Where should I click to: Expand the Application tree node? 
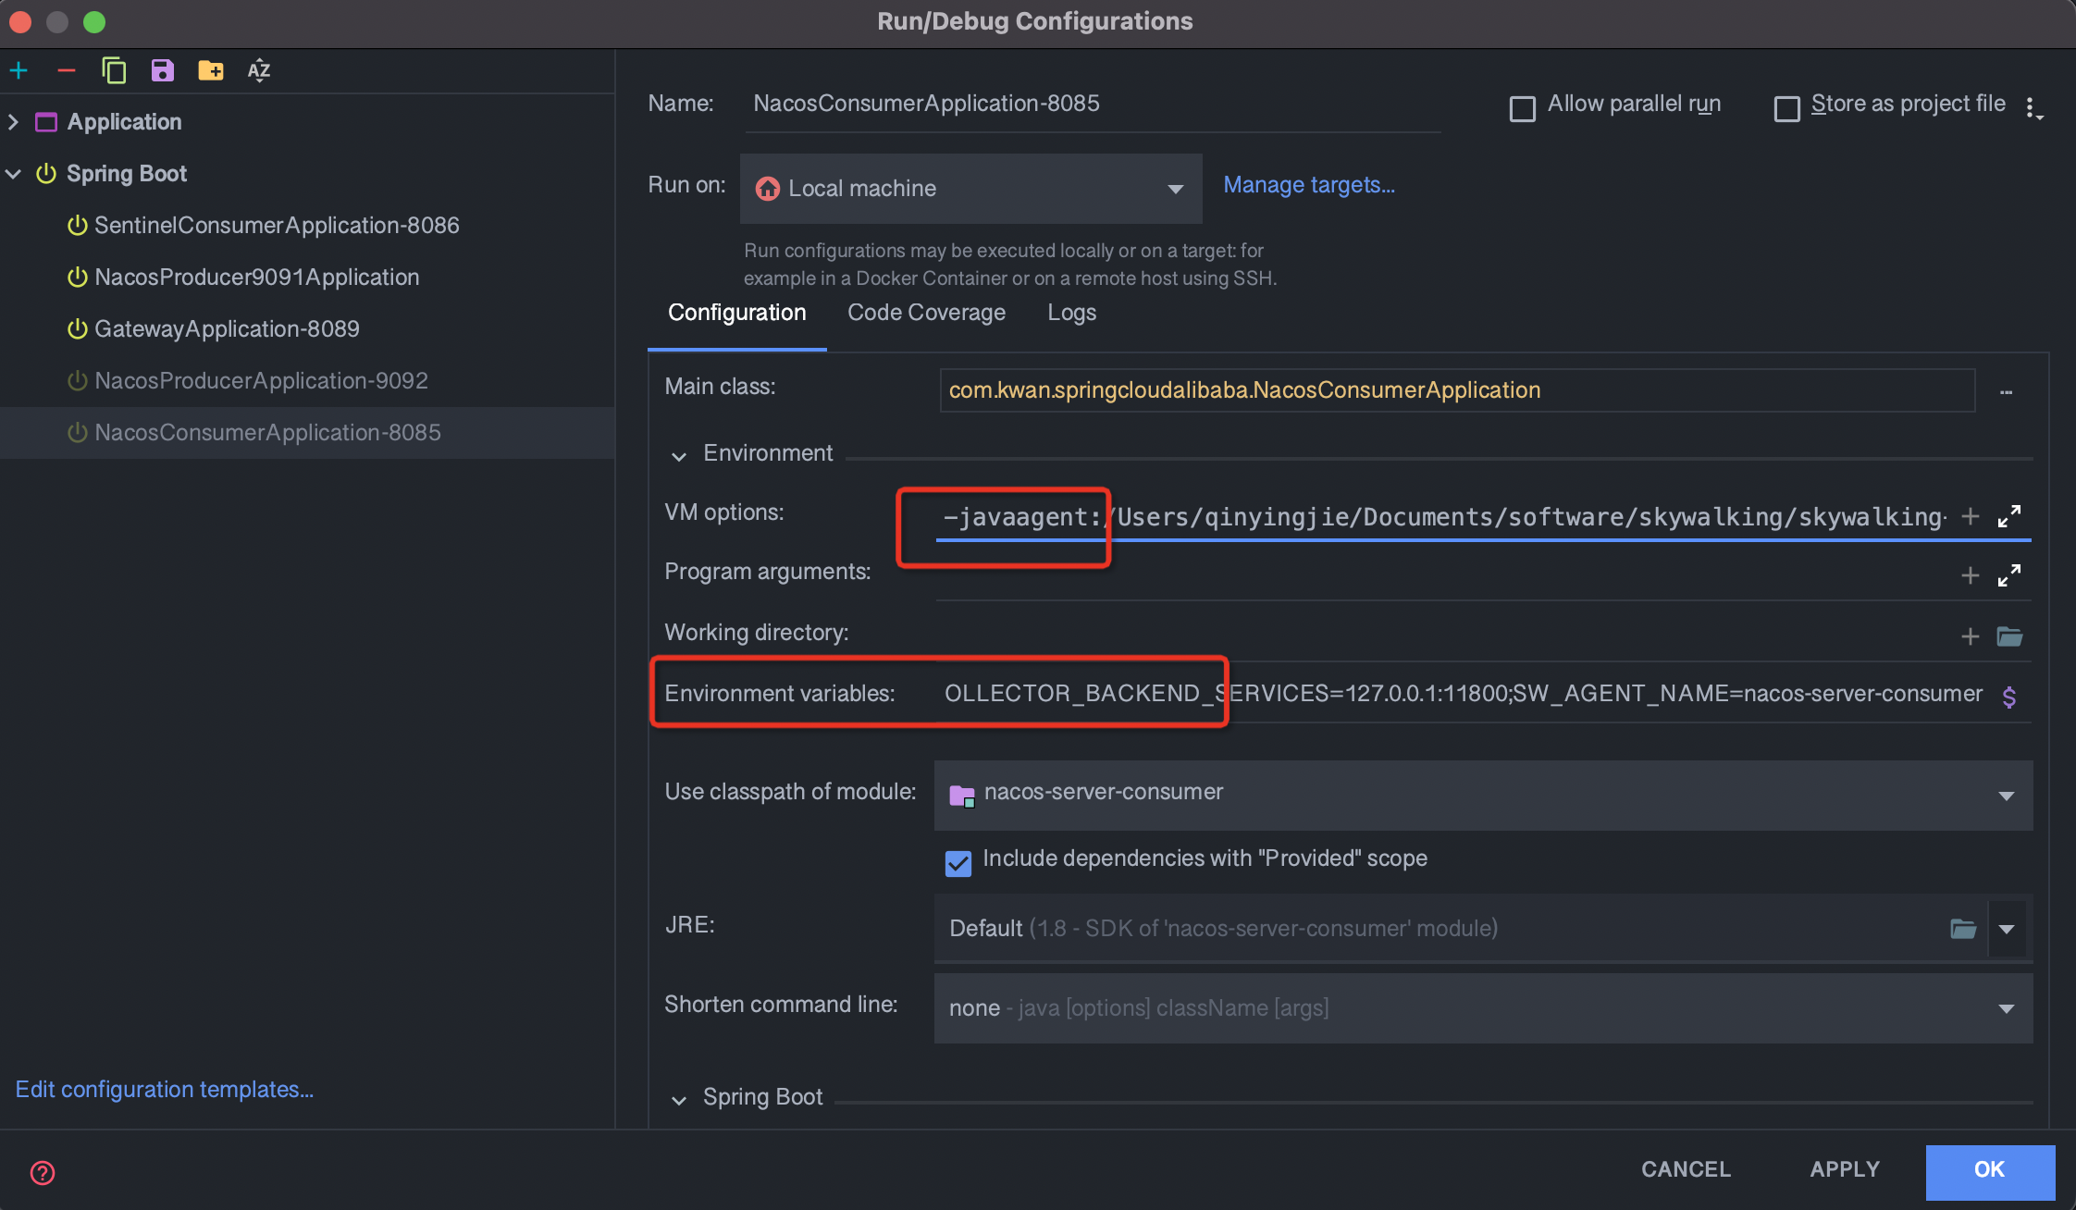pyautogui.click(x=13, y=122)
